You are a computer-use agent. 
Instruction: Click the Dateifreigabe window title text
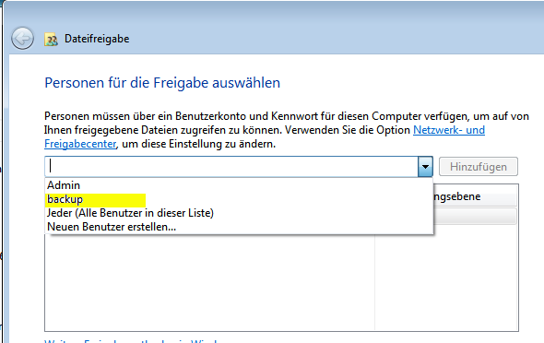click(97, 39)
